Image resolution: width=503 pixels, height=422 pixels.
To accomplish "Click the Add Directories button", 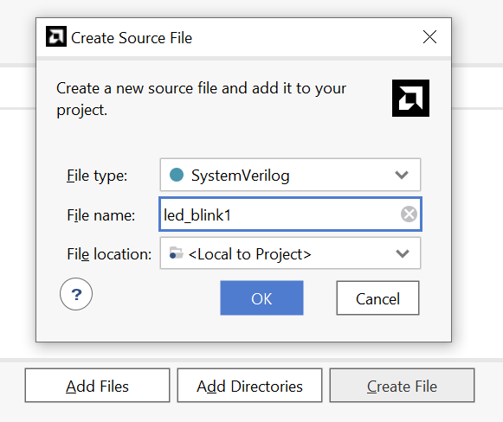I will (x=249, y=386).
